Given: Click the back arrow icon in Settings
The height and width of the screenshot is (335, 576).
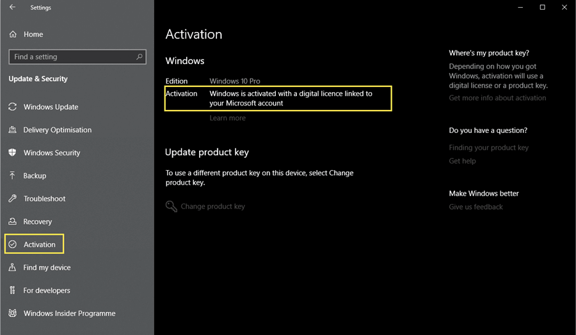Looking at the screenshot, I should click(x=13, y=7).
